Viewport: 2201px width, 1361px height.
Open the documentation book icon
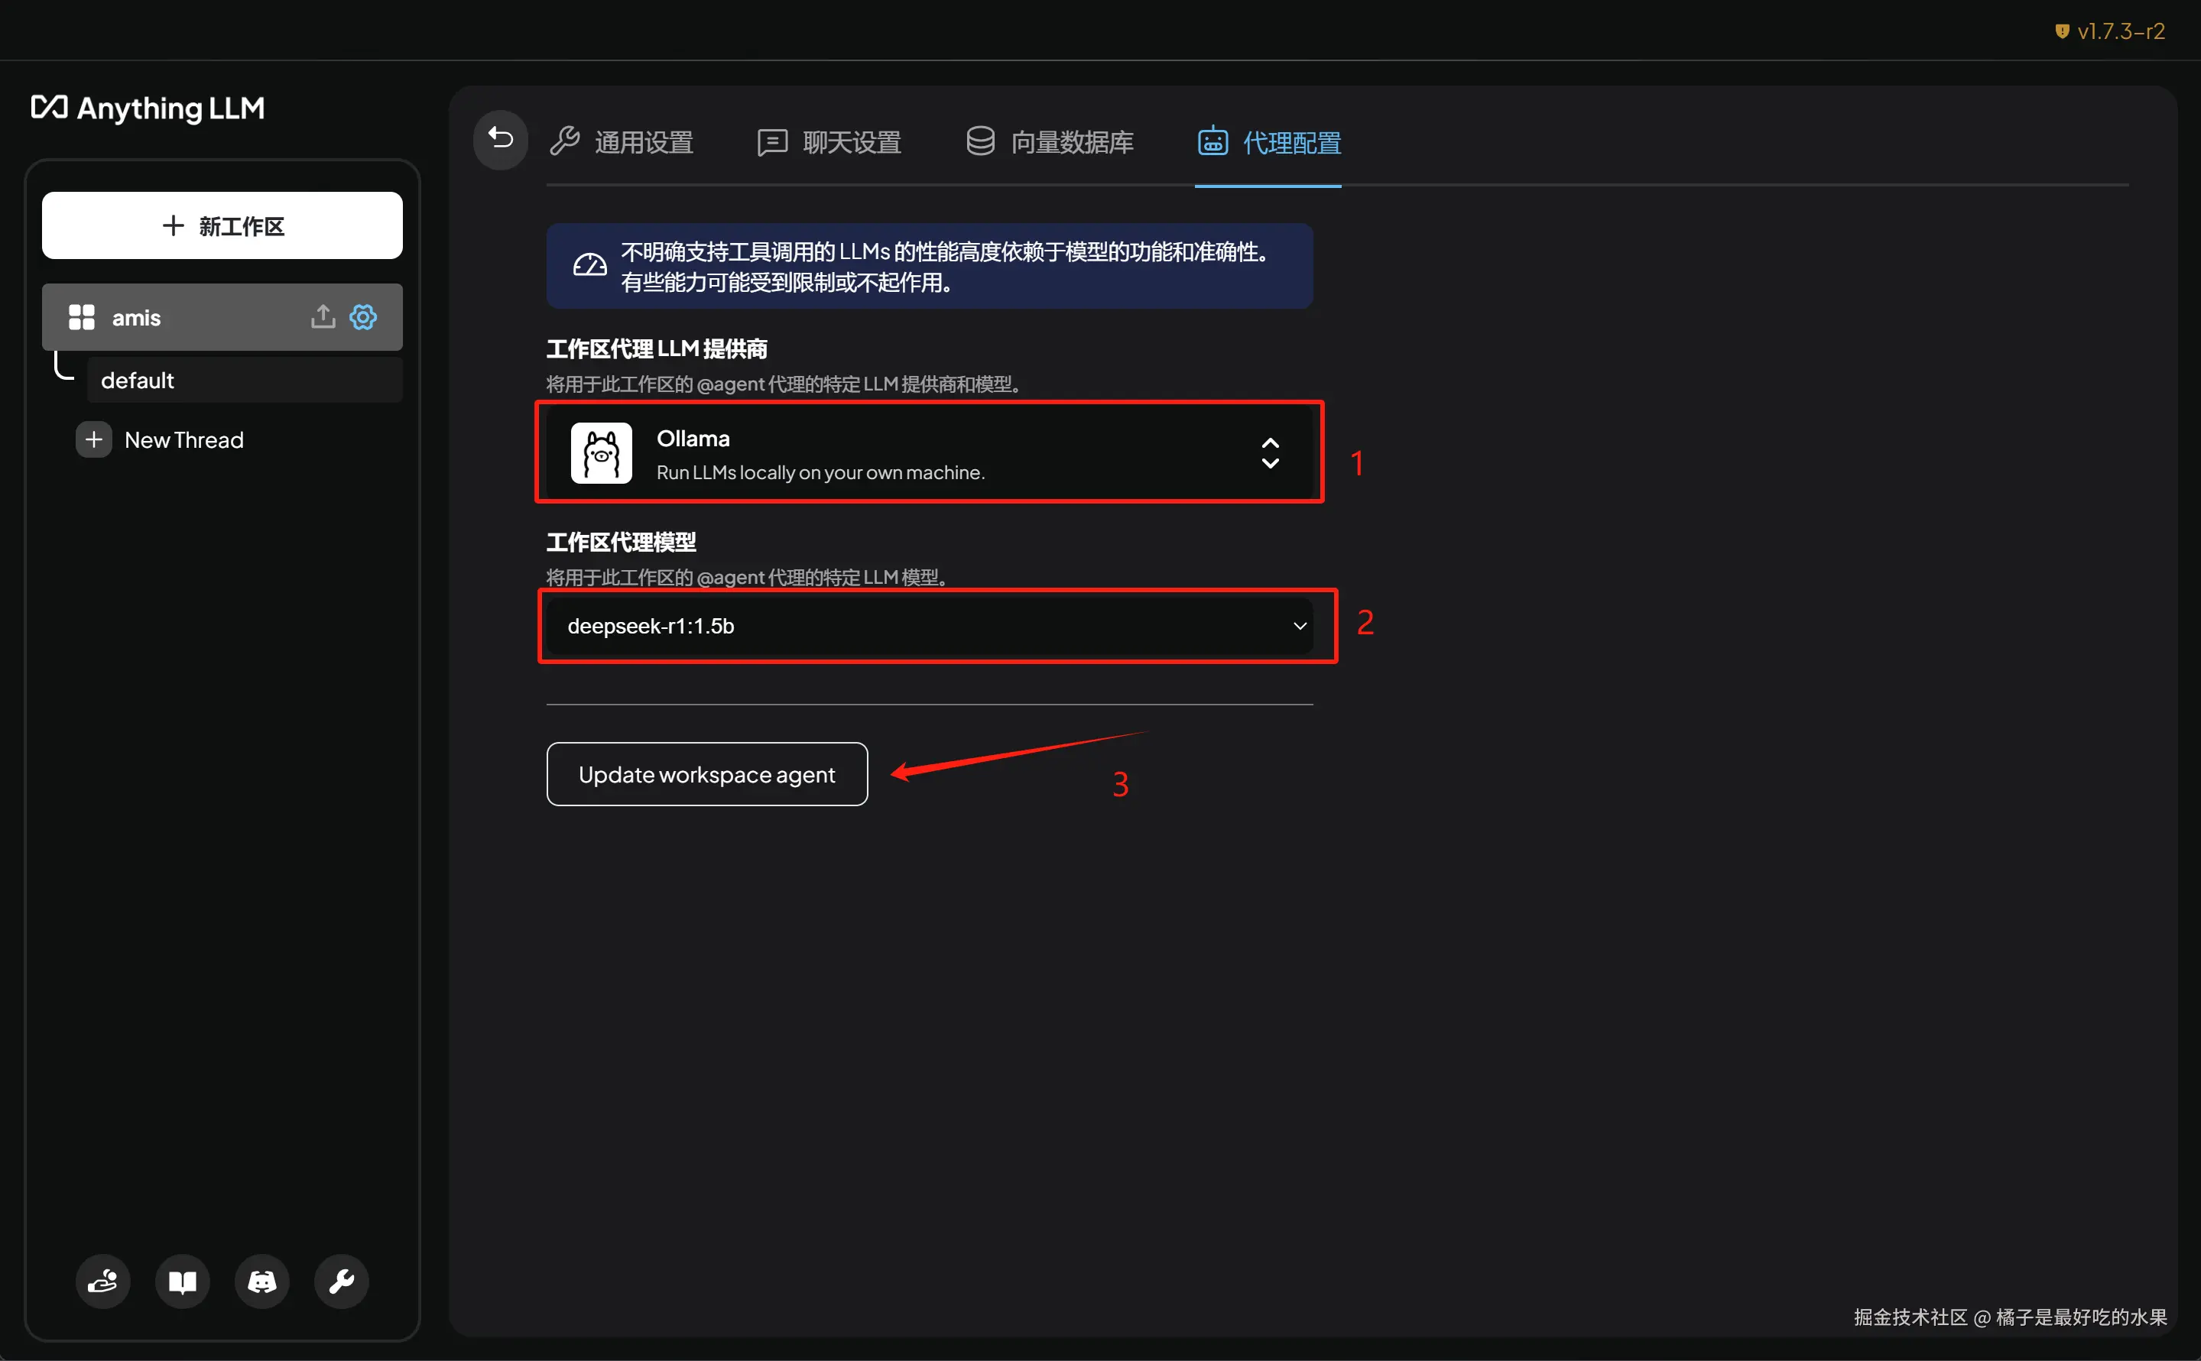(x=182, y=1281)
